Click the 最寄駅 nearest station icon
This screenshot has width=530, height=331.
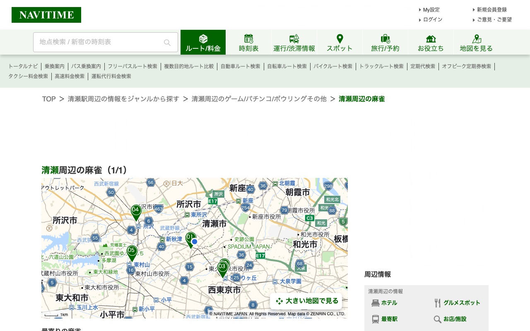pyautogui.click(x=375, y=319)
